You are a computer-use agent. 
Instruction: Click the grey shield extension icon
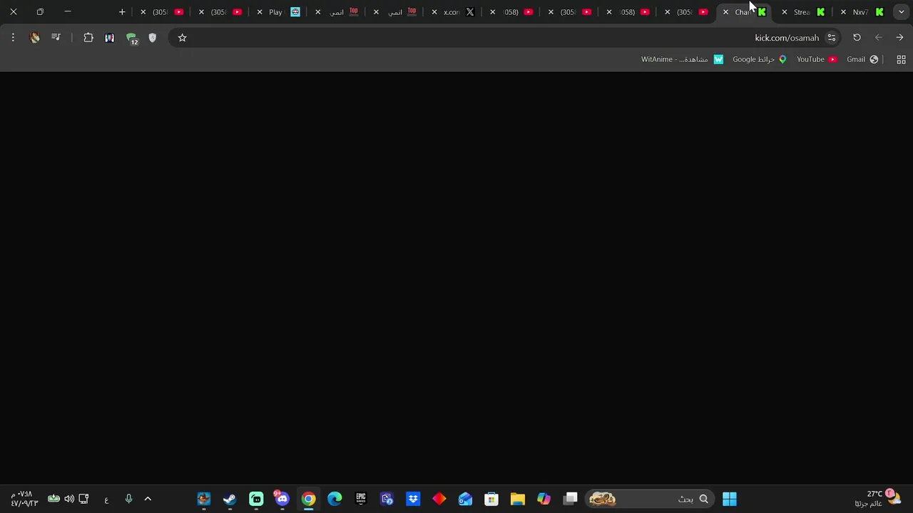point(152,38)
